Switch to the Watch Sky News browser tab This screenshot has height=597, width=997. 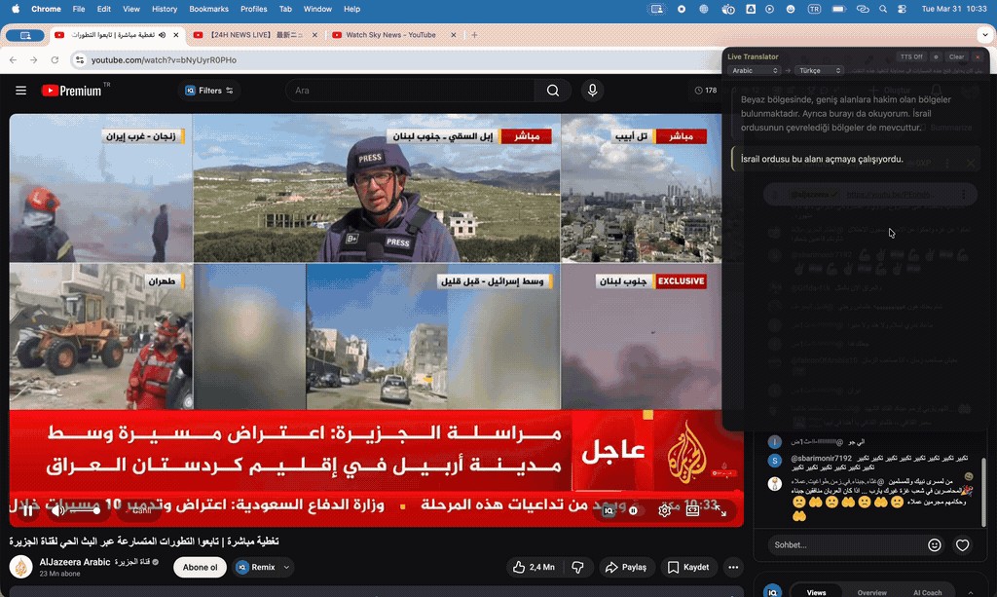pos(390,35)
